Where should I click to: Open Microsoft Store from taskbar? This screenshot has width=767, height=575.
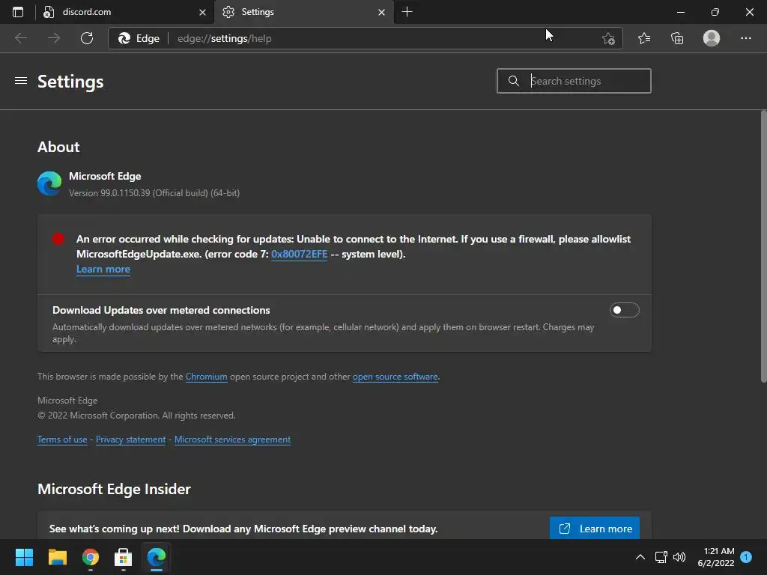(x=124, y=557)
